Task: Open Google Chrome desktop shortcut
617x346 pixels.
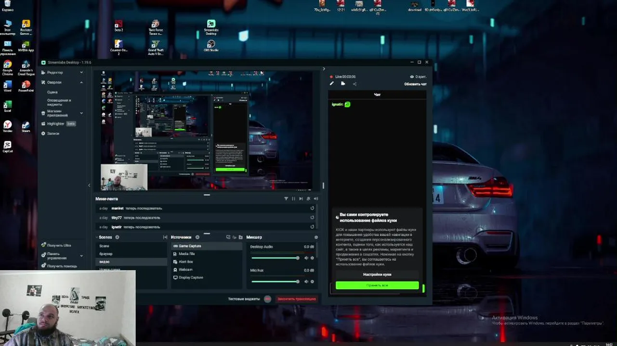Action: click(7, 68)
